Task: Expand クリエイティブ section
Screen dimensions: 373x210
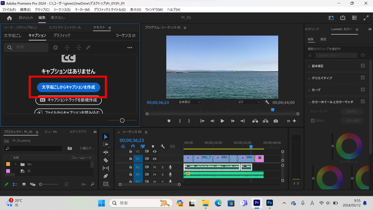Action: click(x=309, y=78)
